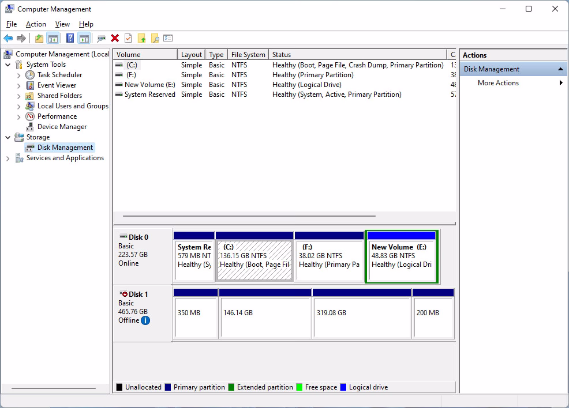Collapse the Storage tree node
The height and width of the screenshot is (408, 569).
pos(8,137)
